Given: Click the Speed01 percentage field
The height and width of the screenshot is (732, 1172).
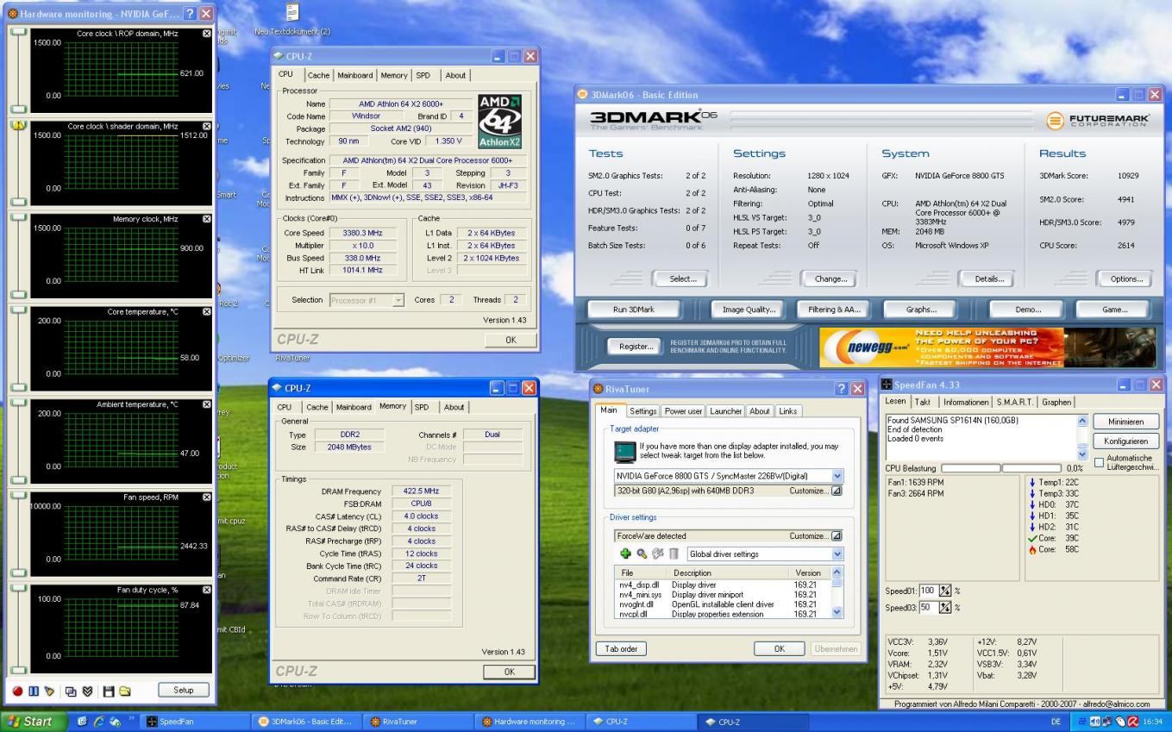Looking at the screenshot, I should (927, 591).
